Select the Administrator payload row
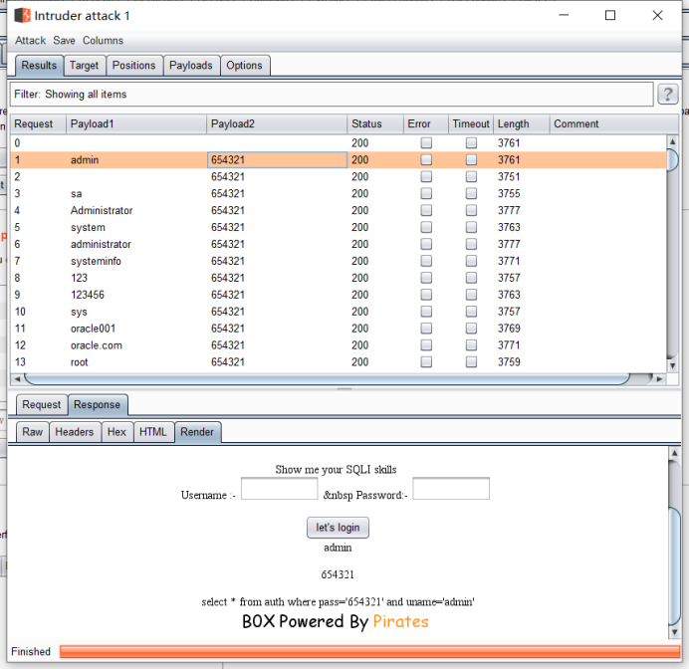Screen dimensions: 689x670 coord(339,210)
